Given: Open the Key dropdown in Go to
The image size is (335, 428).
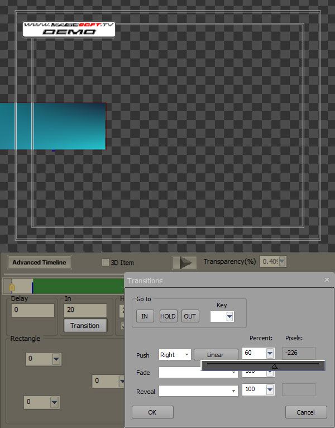Looking at the screenshot, I should click(x=229, y=317).
